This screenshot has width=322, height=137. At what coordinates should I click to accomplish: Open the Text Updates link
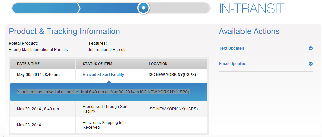(x=231, y=48)
